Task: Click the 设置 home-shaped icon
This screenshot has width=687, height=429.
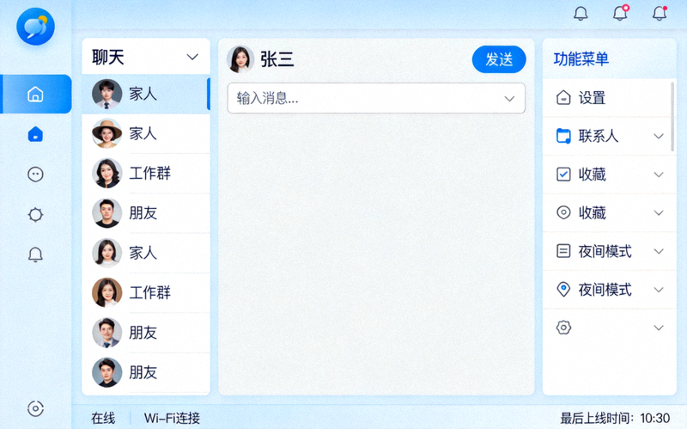Action: (x=563, y=97)
